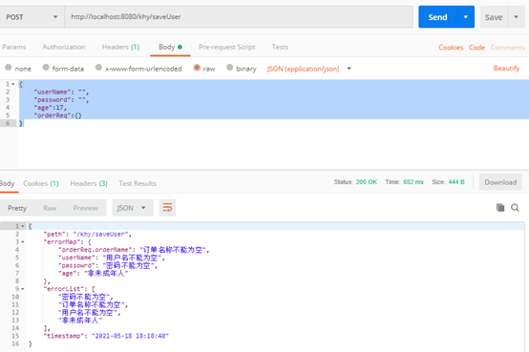Viewport: 529px width, 352px height.
Task: Open response Cookies (1) tab
Action: (41, 183)
